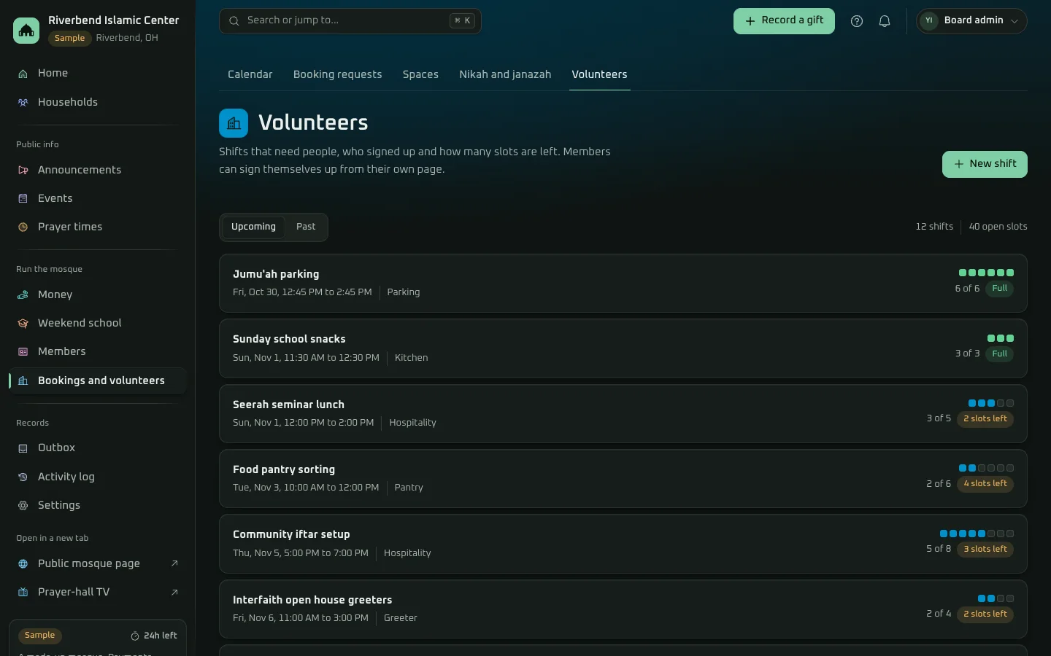Click the Outbox tray icon
This screenshot has width=1051, height=656.
pyautogui.click(x=23, y=448)
